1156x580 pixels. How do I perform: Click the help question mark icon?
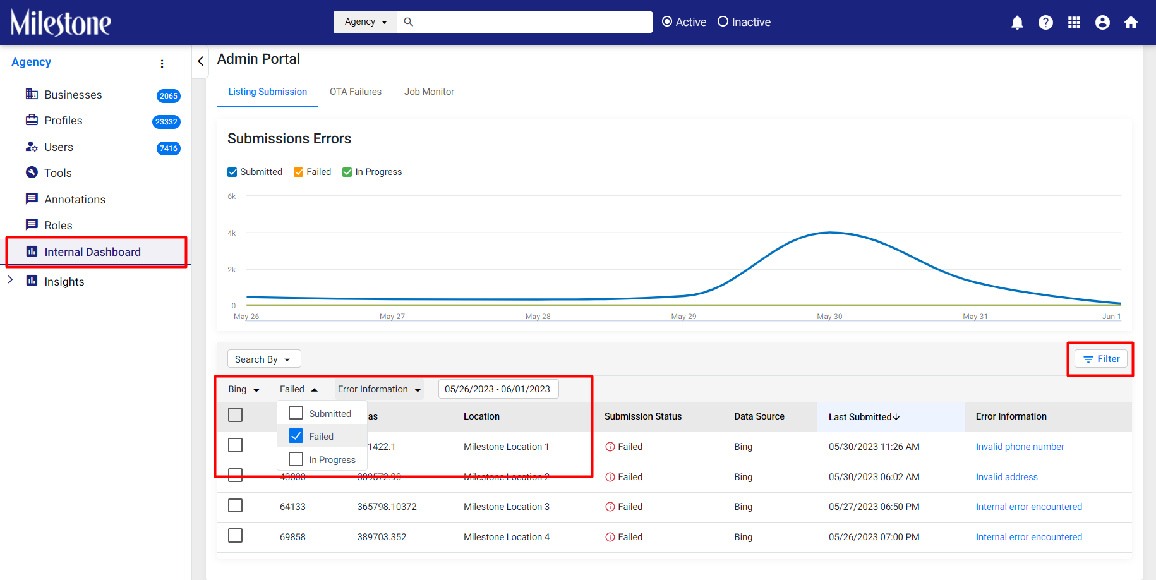pyautogui.click(x=1045, y=23)
